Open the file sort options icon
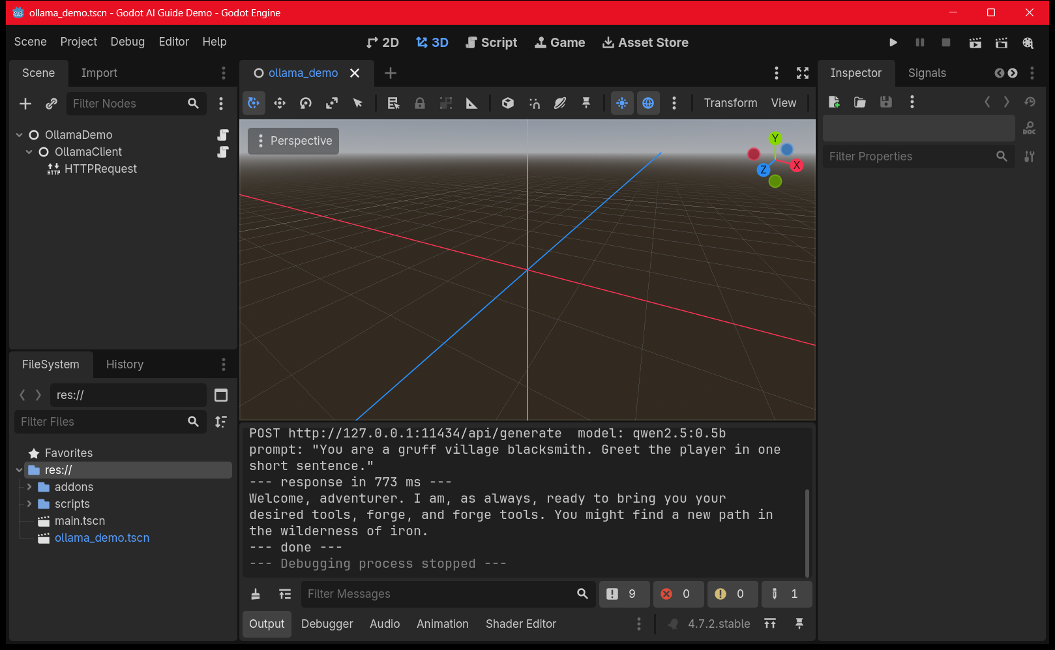This screenshot has height=650, width=1055. click(221, 422)
